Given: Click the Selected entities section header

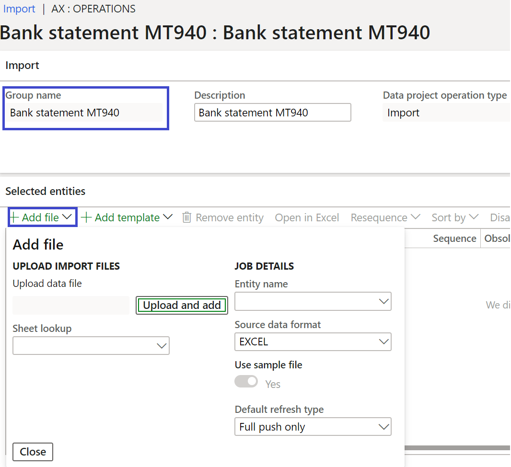Looking at the screenshot, I should pos(45,191).
